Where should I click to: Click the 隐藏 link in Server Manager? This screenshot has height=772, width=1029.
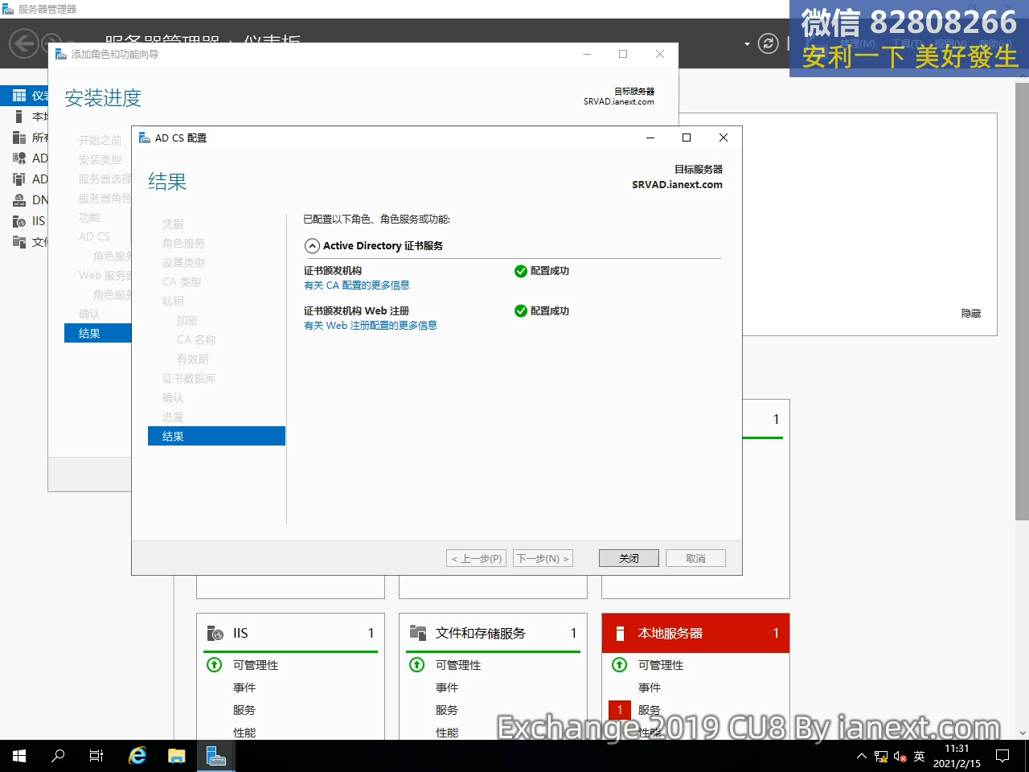[971, 314]
